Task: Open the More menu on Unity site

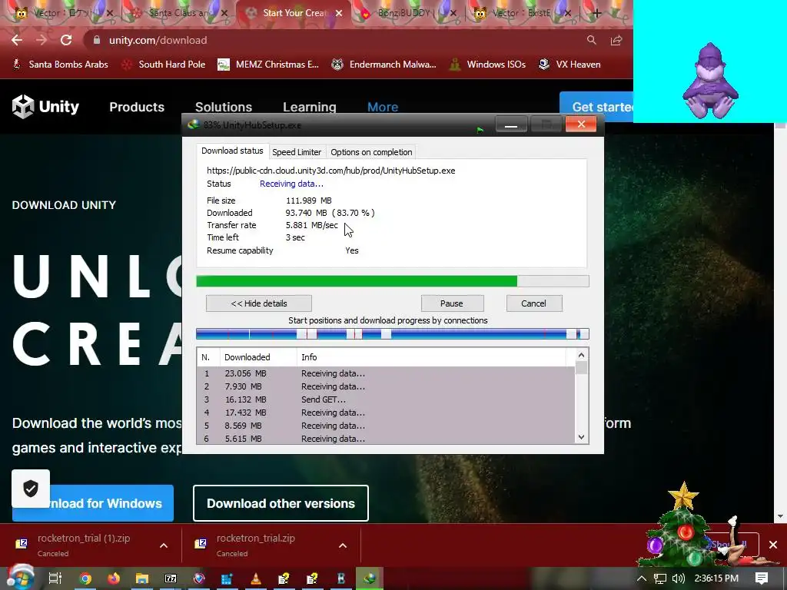Action: point(383,107)
